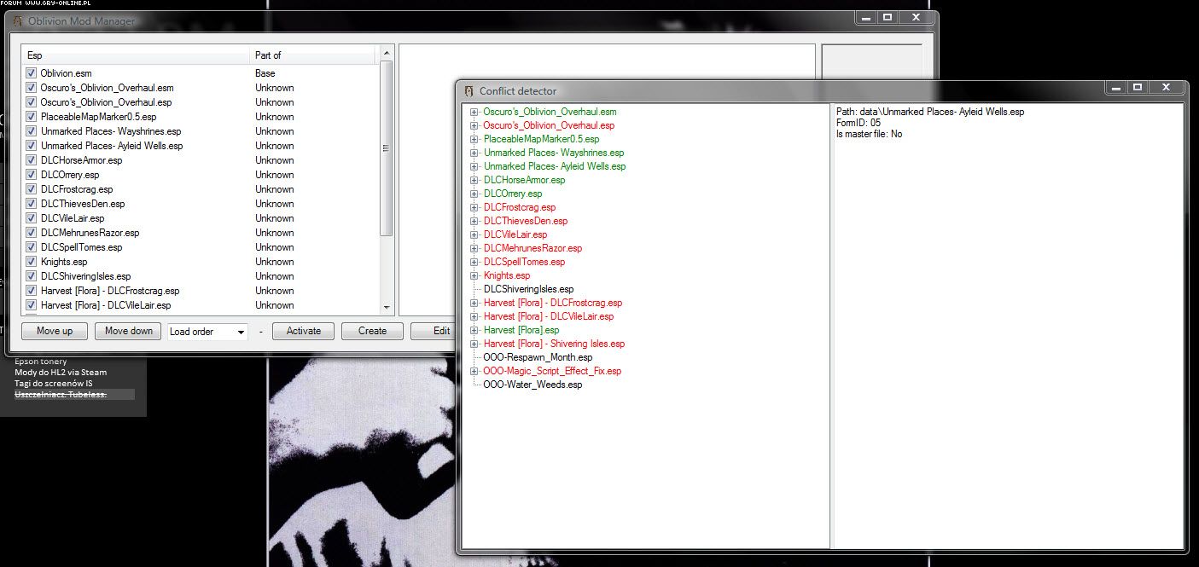This screenshot has height=567, width=1199.
Task: Select OOO-Water_Weeds.esp in the conflict tree
Action: 533,385
